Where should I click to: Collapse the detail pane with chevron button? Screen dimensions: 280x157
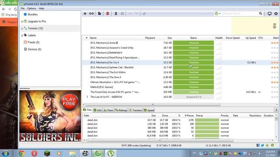(276, 110)
